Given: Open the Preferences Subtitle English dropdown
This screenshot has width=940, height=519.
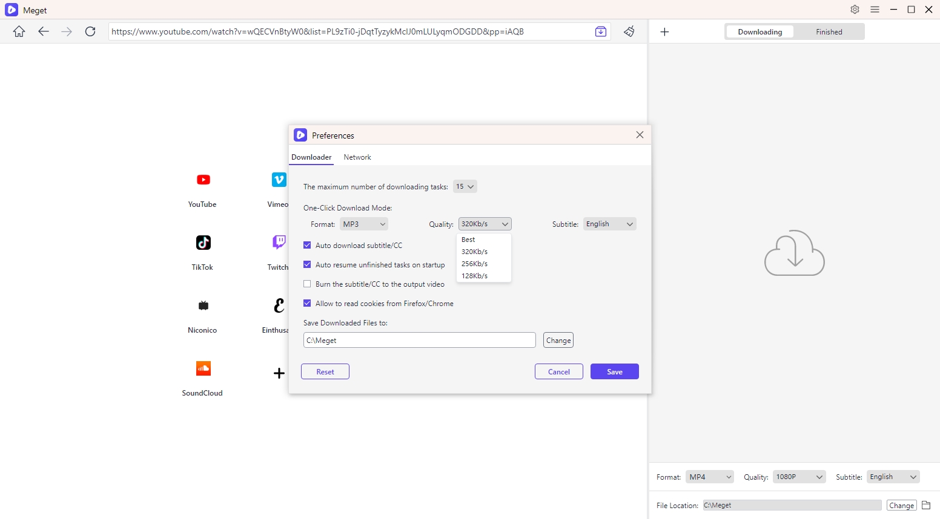Looking at the screenshot, I should click(610, 224).
